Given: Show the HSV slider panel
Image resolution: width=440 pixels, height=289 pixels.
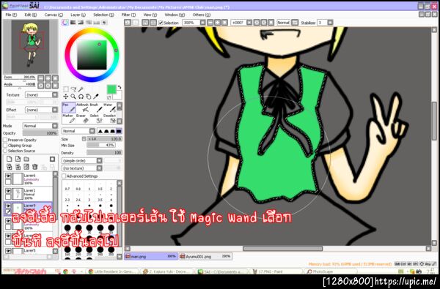Looking at the screenshot, I should point(81,23).
